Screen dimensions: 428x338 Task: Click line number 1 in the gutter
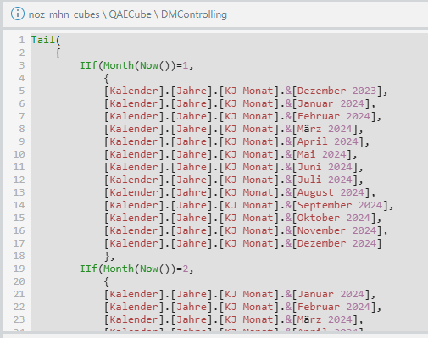22,40
